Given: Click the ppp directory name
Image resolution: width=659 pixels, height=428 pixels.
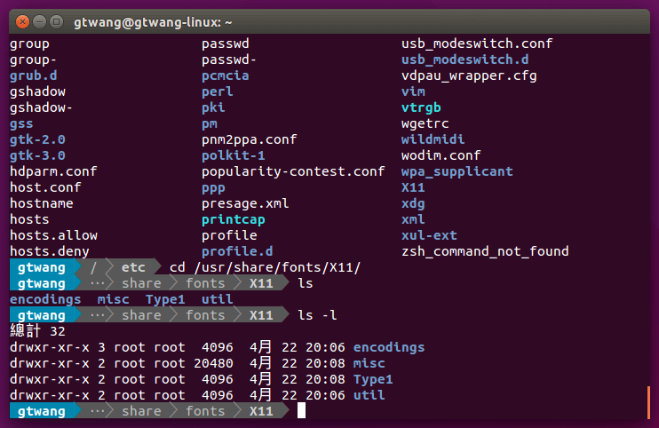Looking at the screenshot, I should click(213, 188).
